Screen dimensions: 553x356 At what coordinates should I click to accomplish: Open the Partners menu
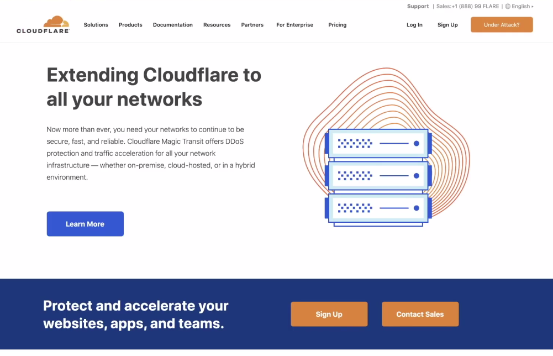click(252, 25)
